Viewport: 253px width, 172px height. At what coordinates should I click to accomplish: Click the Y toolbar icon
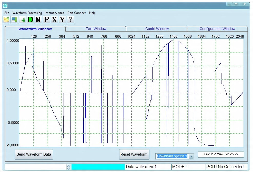pos(62,19)
